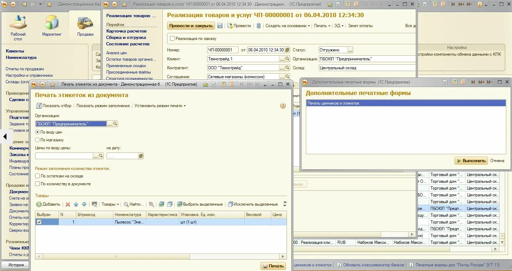The width and height of the screenshot is (512, 271).
Task: Open Создать на основании dropdown
Action: pyautogui.click(x=288, y=26)
